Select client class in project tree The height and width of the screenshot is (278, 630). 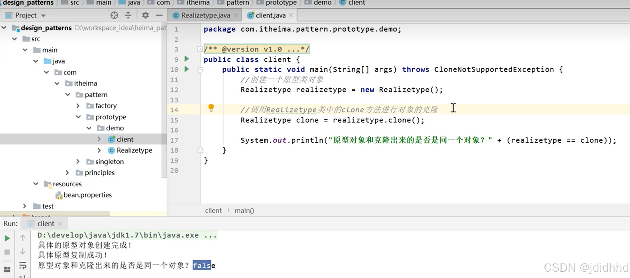pyautogui.click(x=125, y=139)
